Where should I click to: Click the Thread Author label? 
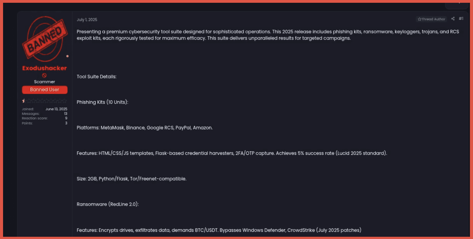pyautogui.click(x=433, y=19)
